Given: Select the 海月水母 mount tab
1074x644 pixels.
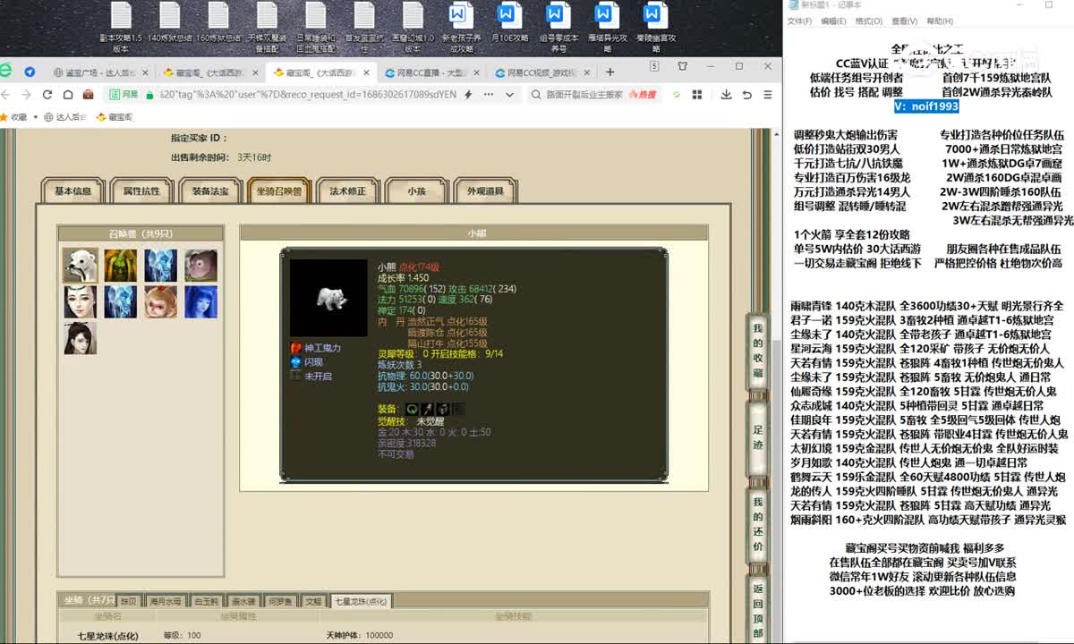Looking at the screenshot, I should [x=166, y=601].
